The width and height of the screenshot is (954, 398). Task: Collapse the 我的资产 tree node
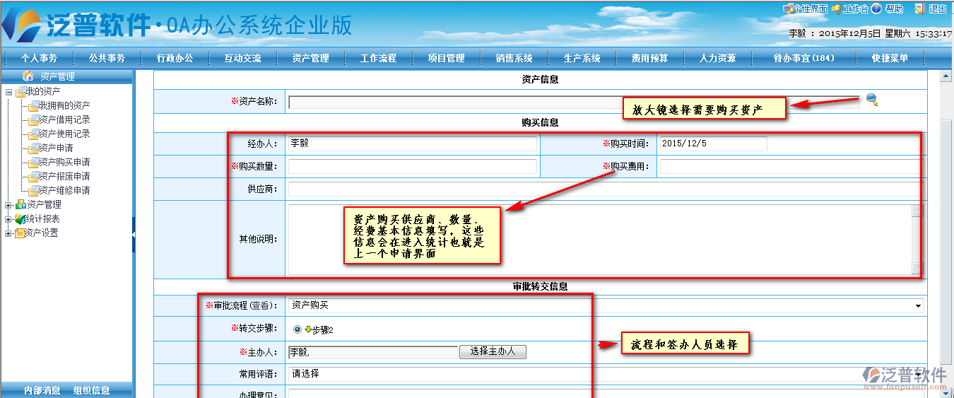click(x=8, y=92)
